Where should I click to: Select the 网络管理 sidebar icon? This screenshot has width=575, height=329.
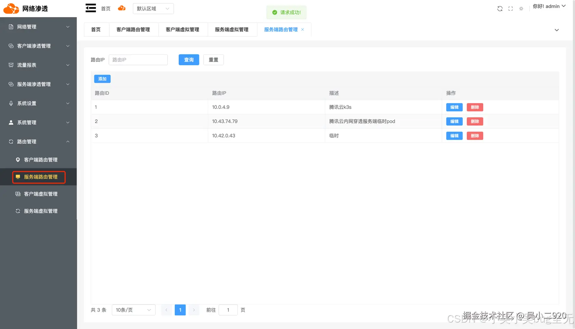pyautogui.click(x=11, y=27)
